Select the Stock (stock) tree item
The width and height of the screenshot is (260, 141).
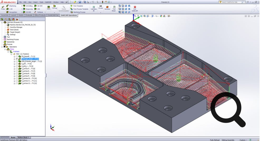[13, 30]
